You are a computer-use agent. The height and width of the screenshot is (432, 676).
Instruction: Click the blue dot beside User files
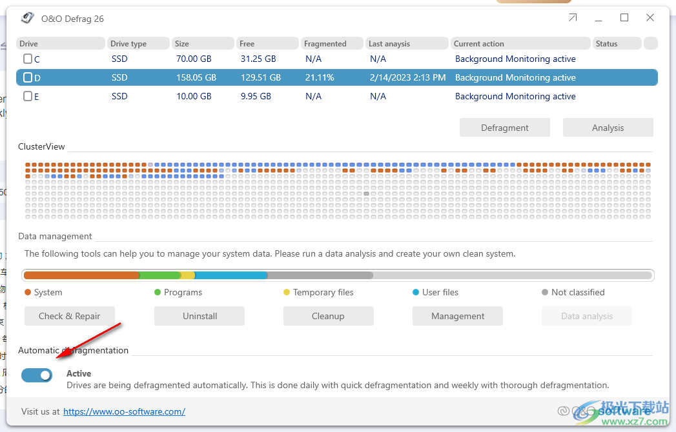[416, 292]
